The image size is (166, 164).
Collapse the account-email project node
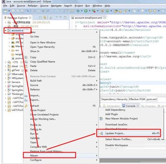6,31
